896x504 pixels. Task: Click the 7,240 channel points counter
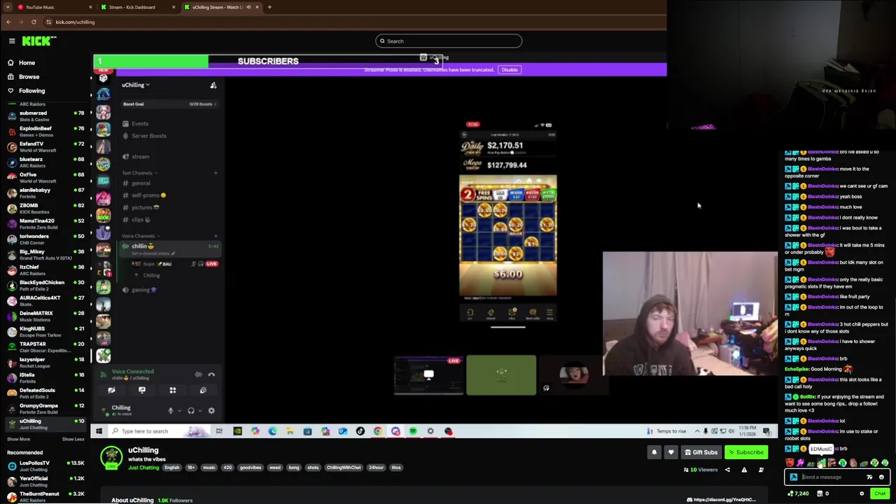[798, 493]
